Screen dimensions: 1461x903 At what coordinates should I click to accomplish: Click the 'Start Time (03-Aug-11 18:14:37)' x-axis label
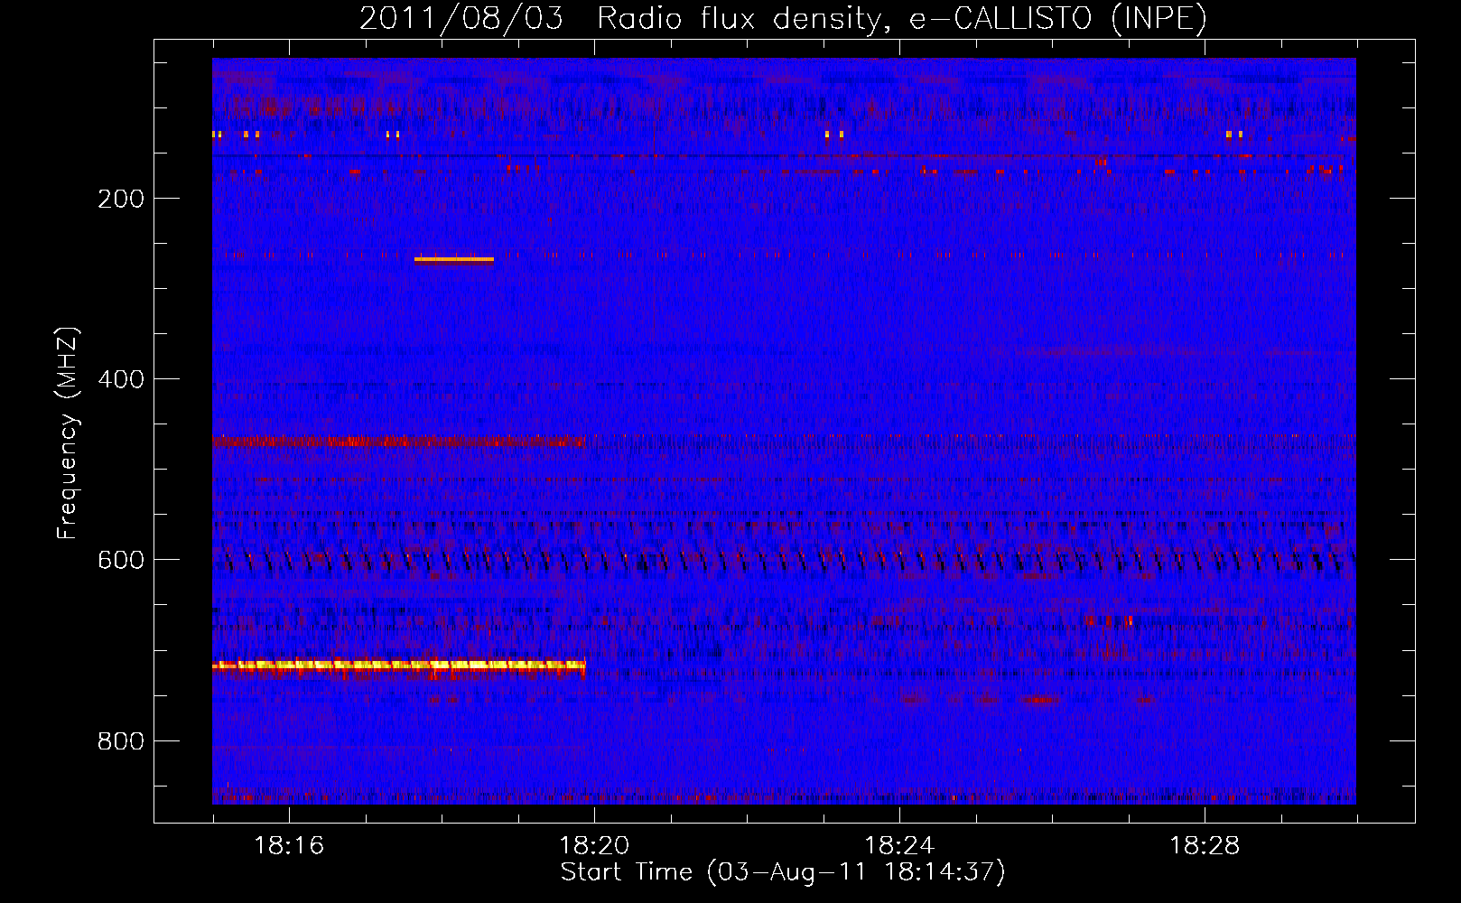tap(783, 872)
